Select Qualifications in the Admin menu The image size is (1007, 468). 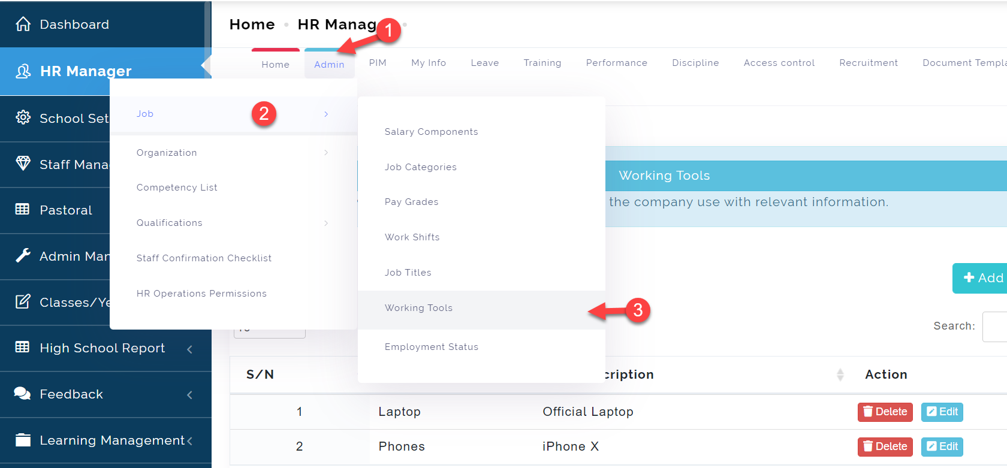pos(233,223)
